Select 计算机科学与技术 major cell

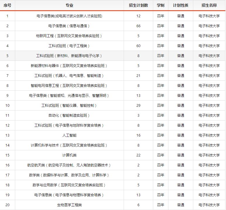69,145
